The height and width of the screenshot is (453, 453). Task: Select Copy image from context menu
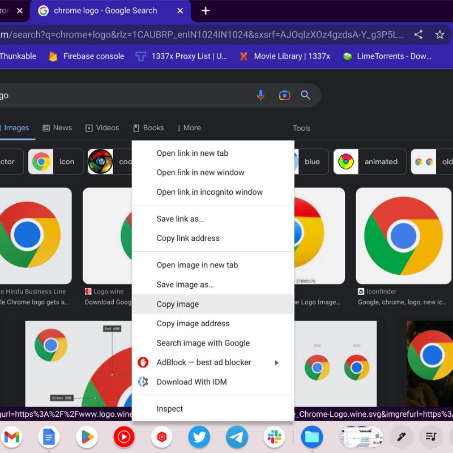click(178, 304)
